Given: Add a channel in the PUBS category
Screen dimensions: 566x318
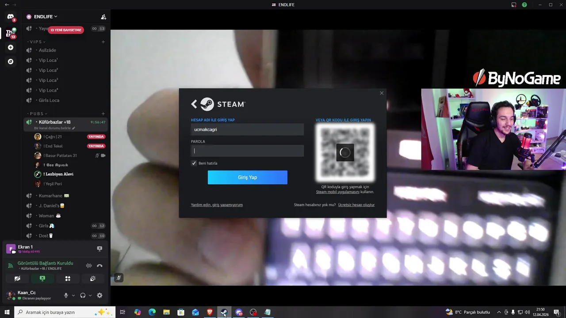Looking at the screenshot, I should (103, 114).
